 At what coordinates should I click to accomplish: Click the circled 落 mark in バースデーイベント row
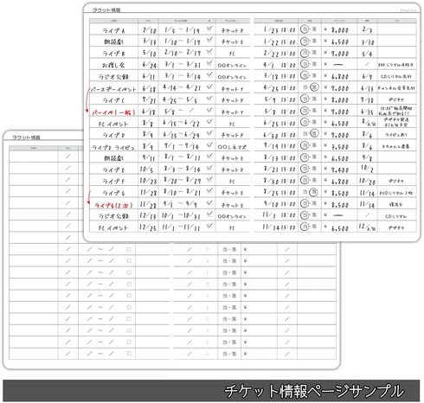point(314,87)
